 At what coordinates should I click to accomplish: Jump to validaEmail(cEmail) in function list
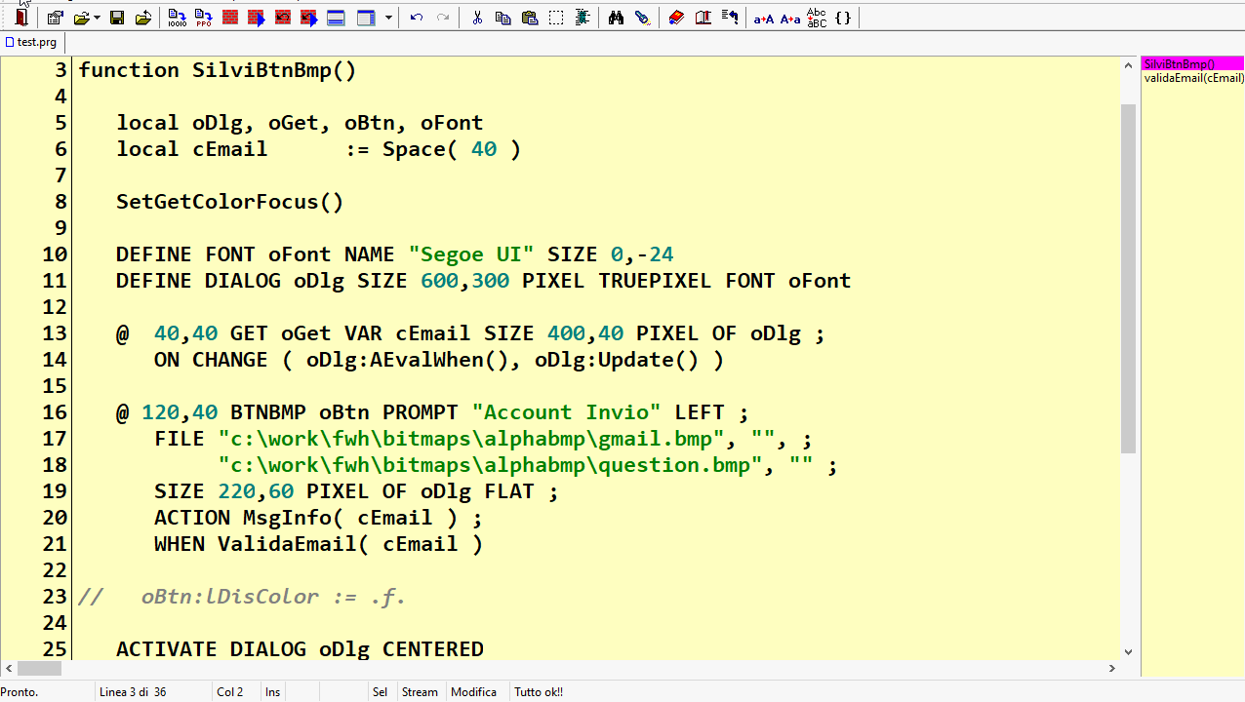(1193, 78)
